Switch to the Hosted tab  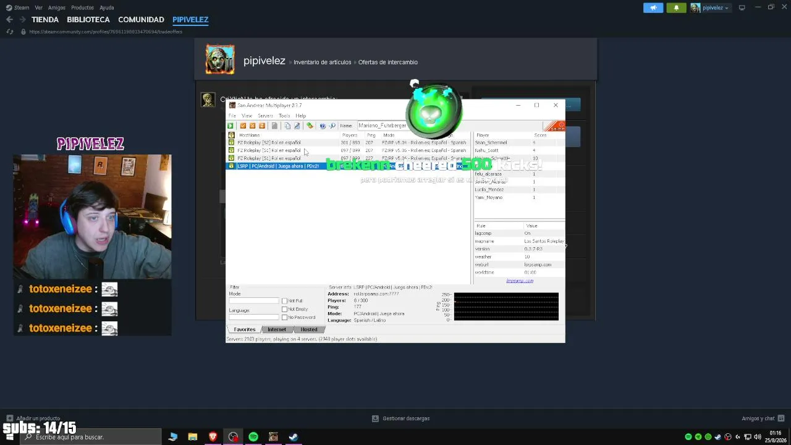(308, 329)
